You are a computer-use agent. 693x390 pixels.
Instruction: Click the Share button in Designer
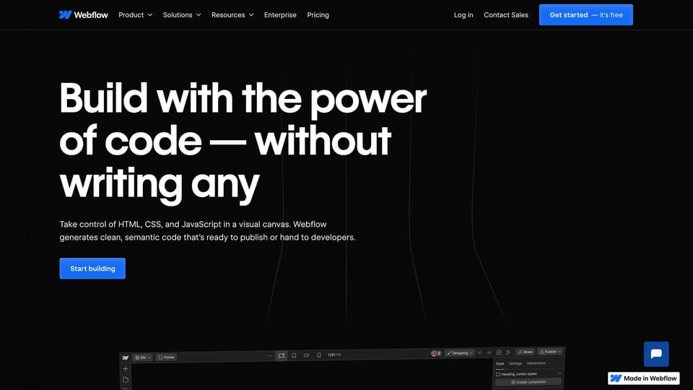[x=525, y=352]
